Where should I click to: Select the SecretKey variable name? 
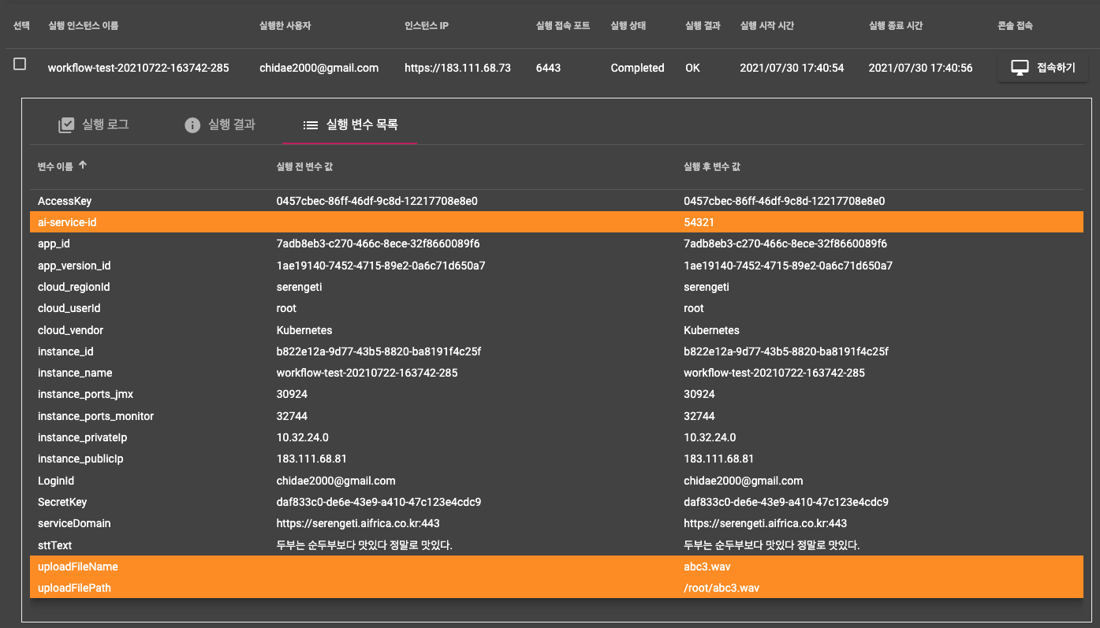pyautogui.click(x=62, y=502)
